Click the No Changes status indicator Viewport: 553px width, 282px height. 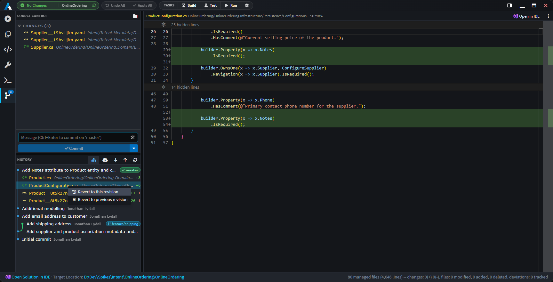[34, 5]
